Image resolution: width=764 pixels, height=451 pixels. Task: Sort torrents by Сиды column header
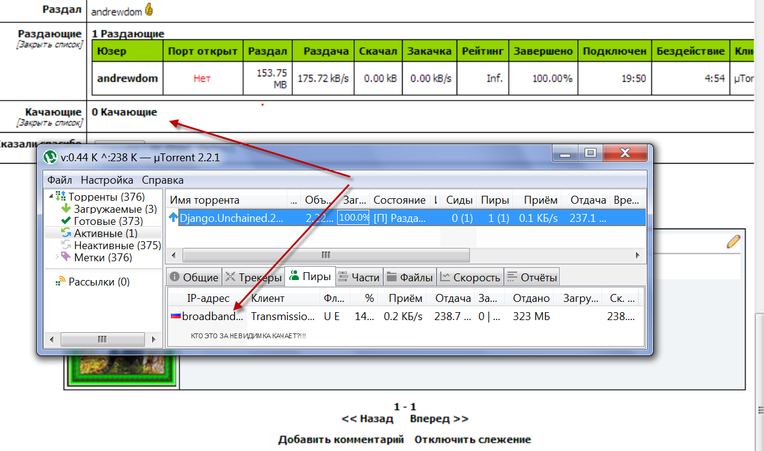(x=459, y=200)
